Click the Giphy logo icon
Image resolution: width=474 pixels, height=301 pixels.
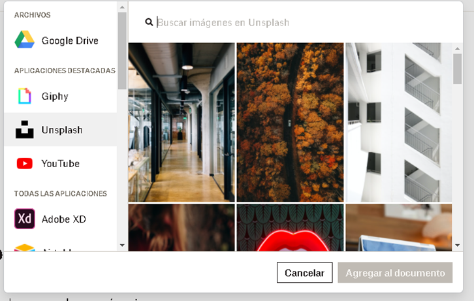[x=25, y=96]
